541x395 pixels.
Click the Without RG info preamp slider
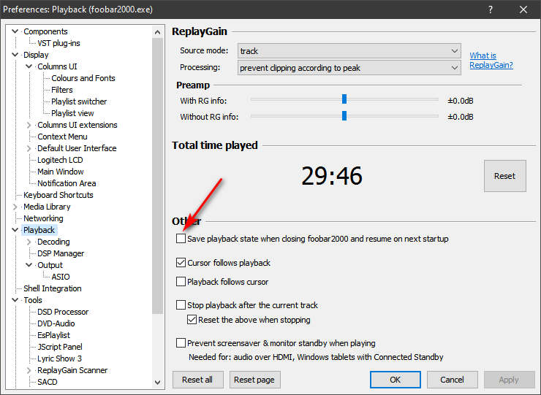tap(344, 116)
